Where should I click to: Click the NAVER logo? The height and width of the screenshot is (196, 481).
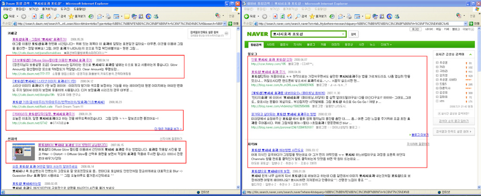pos(257,34)
